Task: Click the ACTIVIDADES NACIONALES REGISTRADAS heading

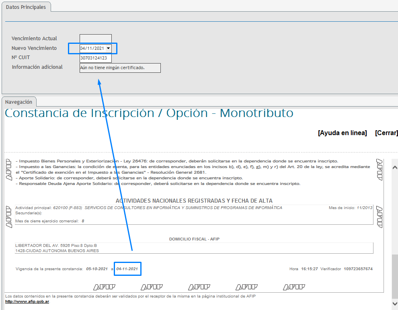Action: click(x=194, y=201)
